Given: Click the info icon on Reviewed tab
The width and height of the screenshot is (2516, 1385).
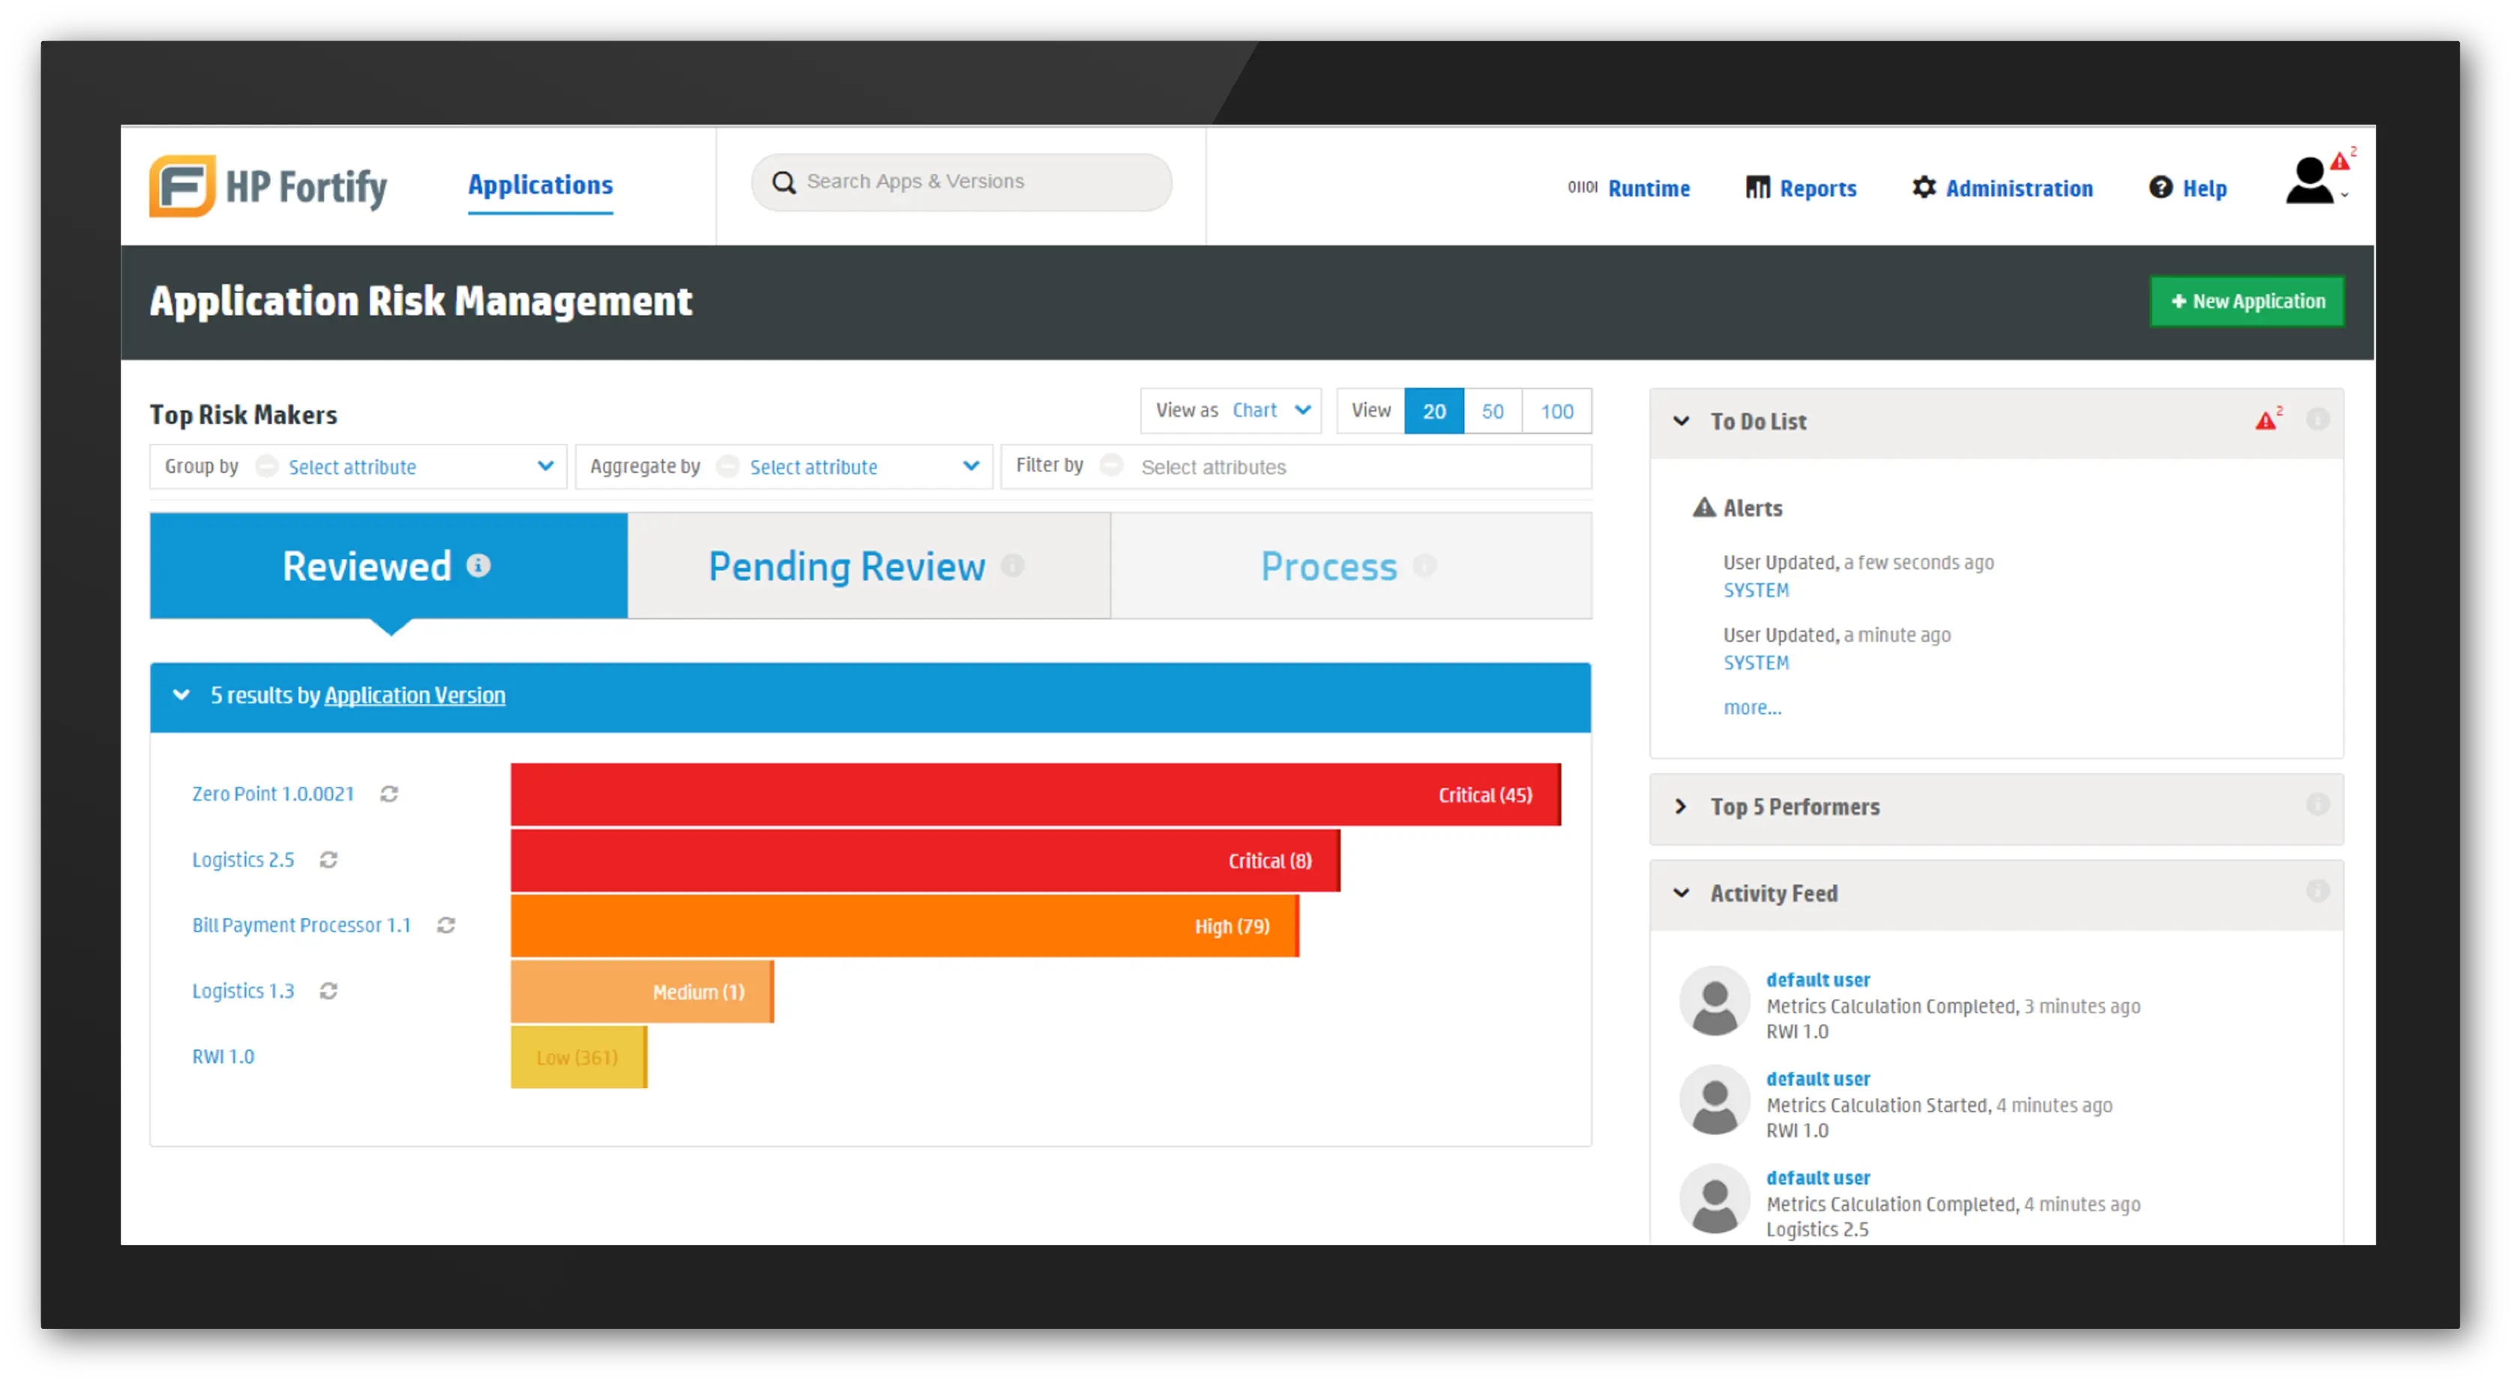Looking at the screenshot, I should click(478, 566).
